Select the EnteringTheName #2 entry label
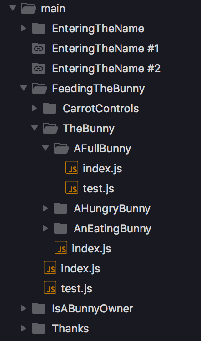The width and height of the screenshot is (201, 341). coord(106,69)
